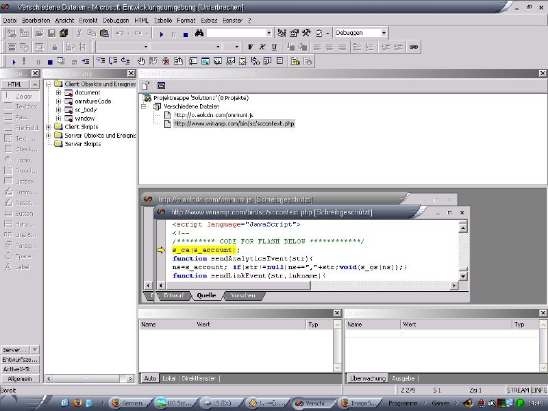Image resolution: width=548 pixels, height=411 pixels.
Task: Click the Save icon in the toolbar
Action: pos(53,33)
